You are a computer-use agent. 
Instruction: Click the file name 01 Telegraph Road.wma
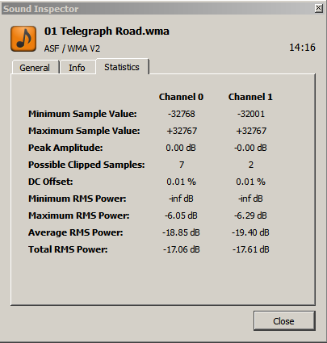pos(107,31)
